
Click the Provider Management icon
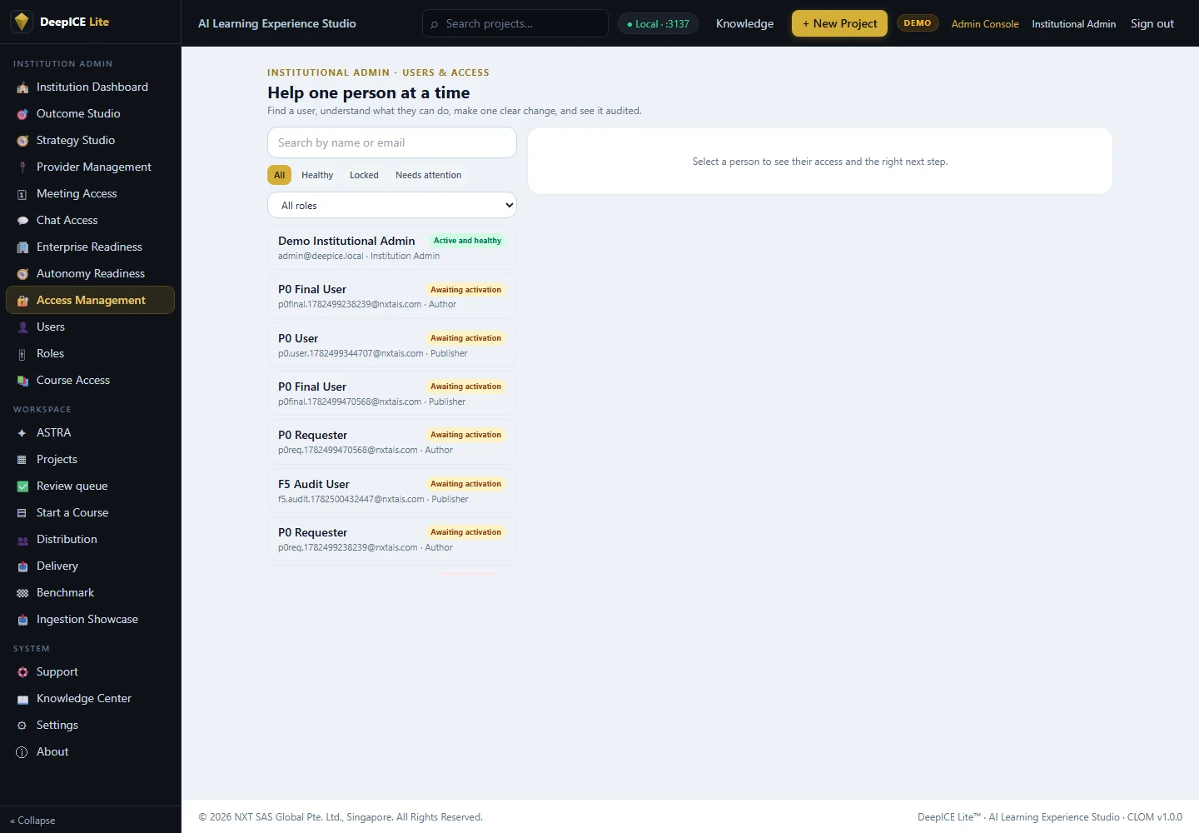pyautogui.click(x=22, y=167)
